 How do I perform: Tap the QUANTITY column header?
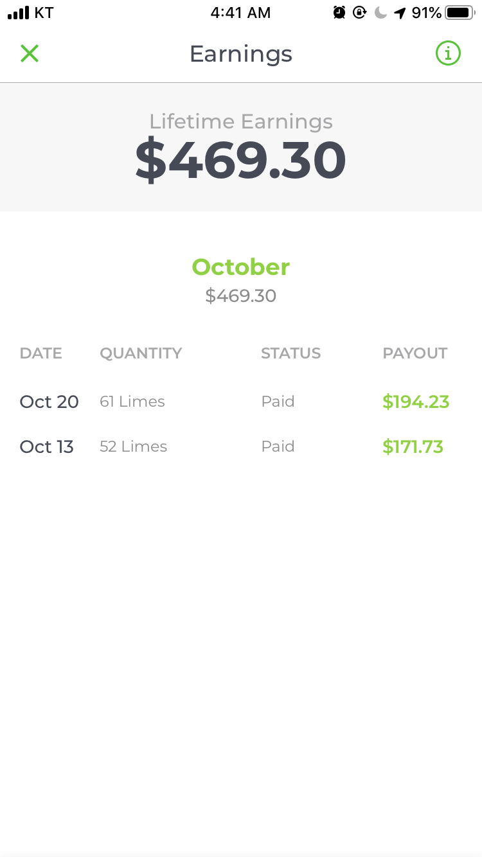click(x=141, y=353)
